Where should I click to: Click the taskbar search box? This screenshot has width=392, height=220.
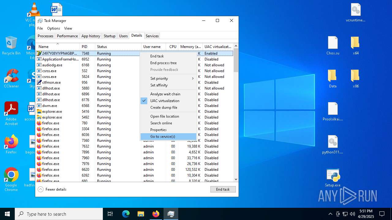click(59, 214)
